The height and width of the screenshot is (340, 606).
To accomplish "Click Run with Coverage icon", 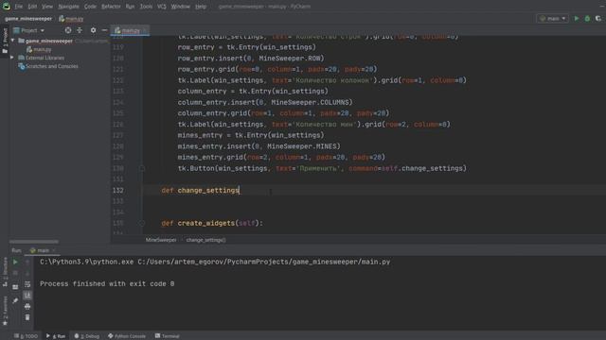I will tap(598, 19).
